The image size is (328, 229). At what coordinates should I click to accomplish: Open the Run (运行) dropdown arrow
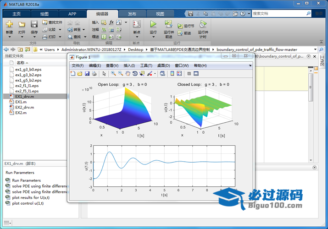(153, 37)
